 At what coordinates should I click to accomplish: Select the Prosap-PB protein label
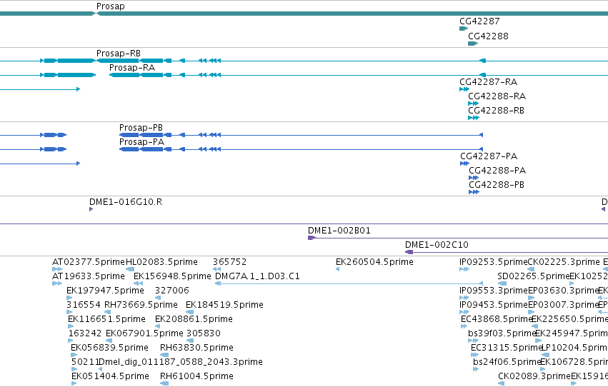click(x=141, y=127)
